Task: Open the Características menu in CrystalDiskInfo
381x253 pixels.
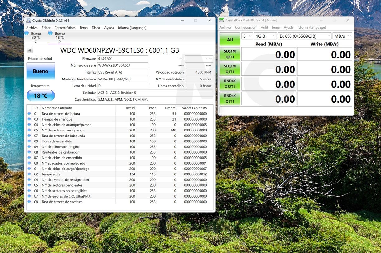Action: point(65,28)
